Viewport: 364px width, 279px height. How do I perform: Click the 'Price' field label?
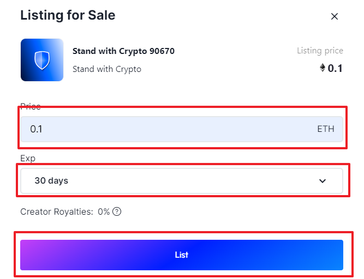pos(31,106)
